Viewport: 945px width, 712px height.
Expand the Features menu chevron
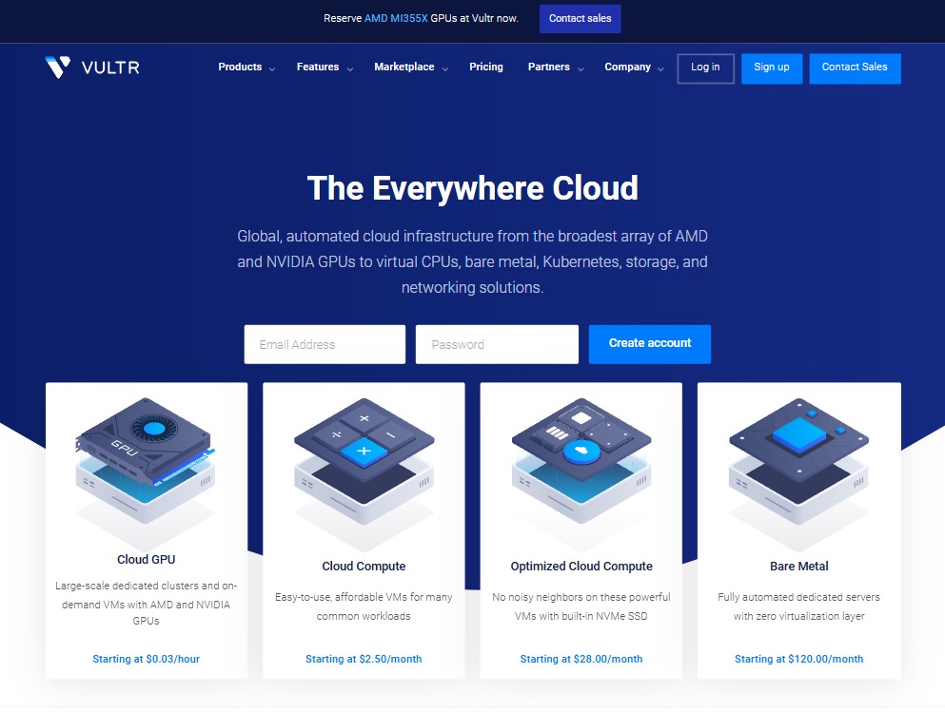point(349,69)
